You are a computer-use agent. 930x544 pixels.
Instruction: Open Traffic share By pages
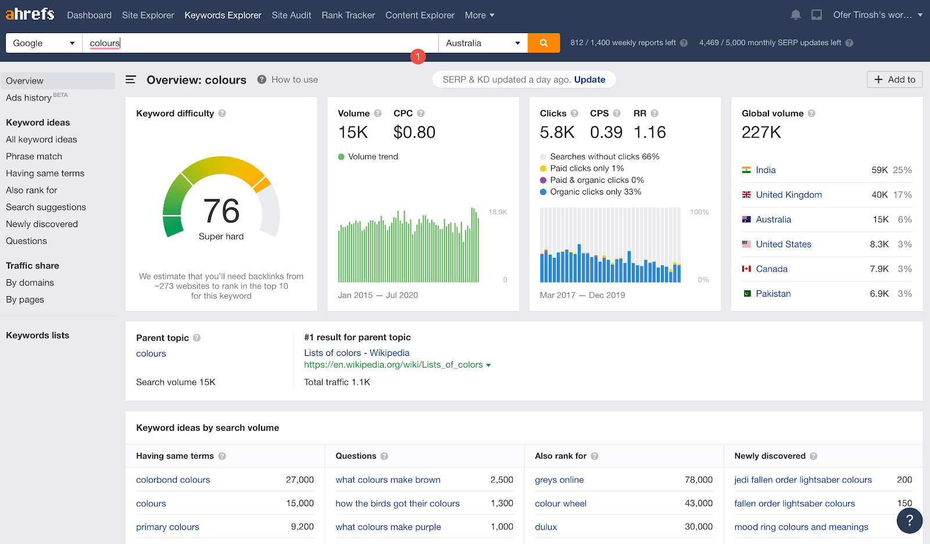[25, 300]
